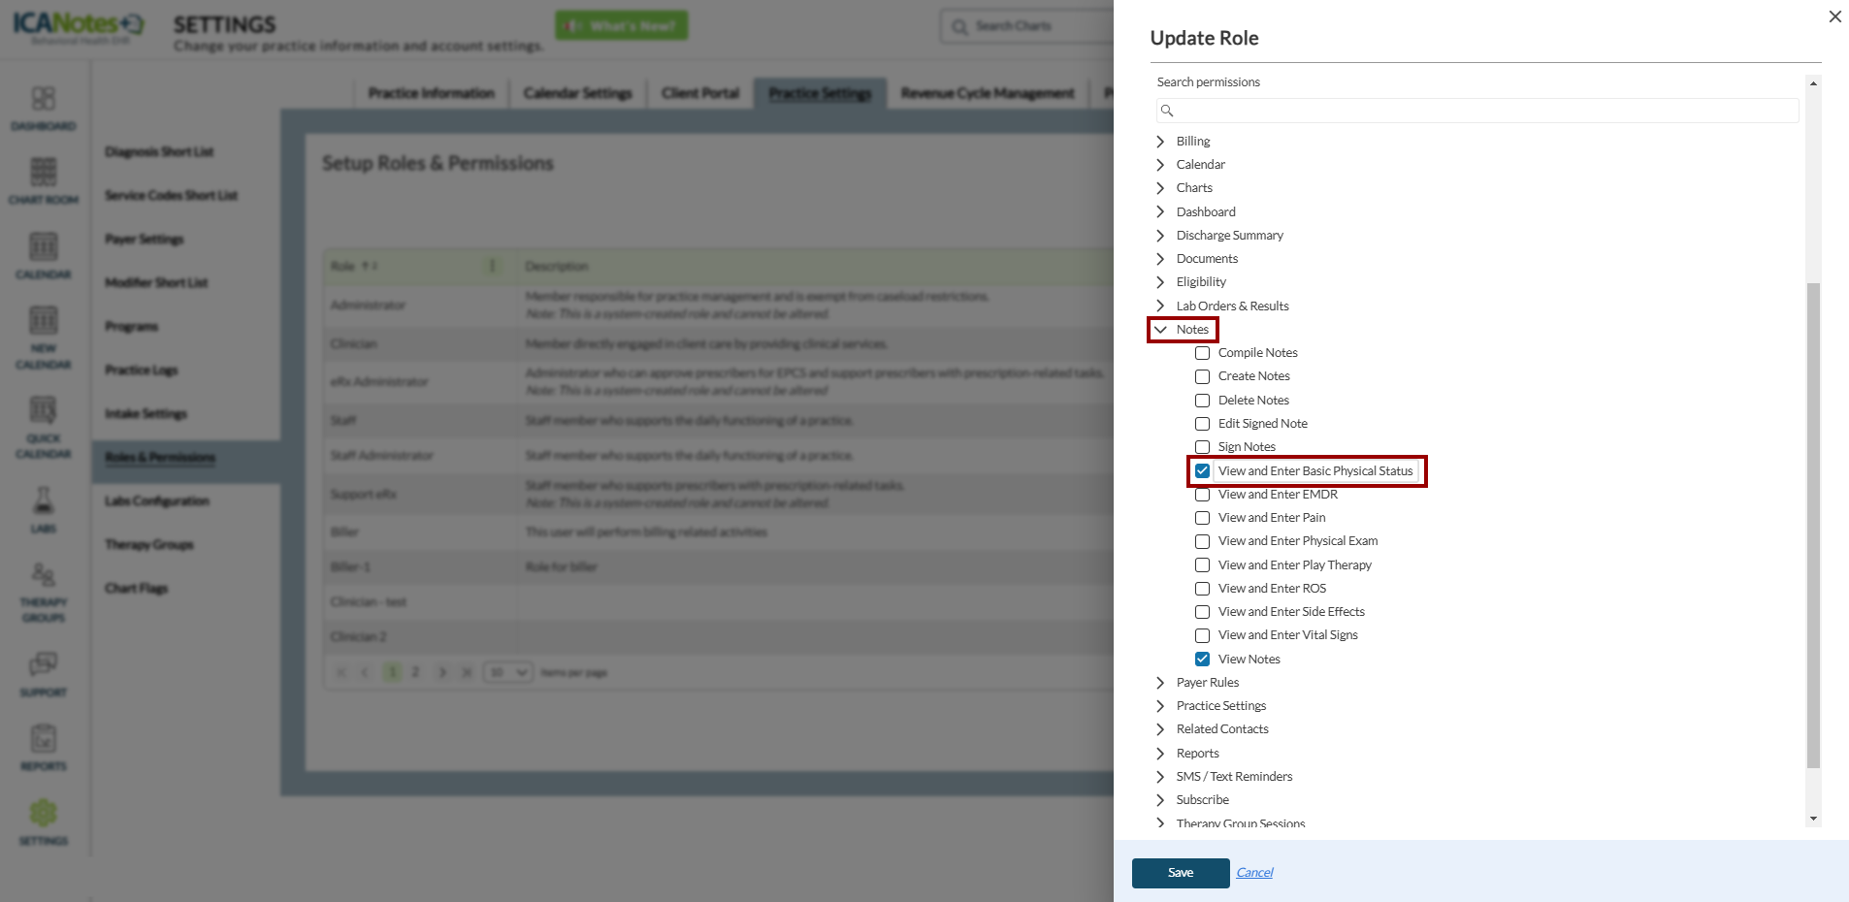The width and height of the screenshot is (1849, 902).
Task: Open Reports from the sidebar
Action: pos(44,748)
